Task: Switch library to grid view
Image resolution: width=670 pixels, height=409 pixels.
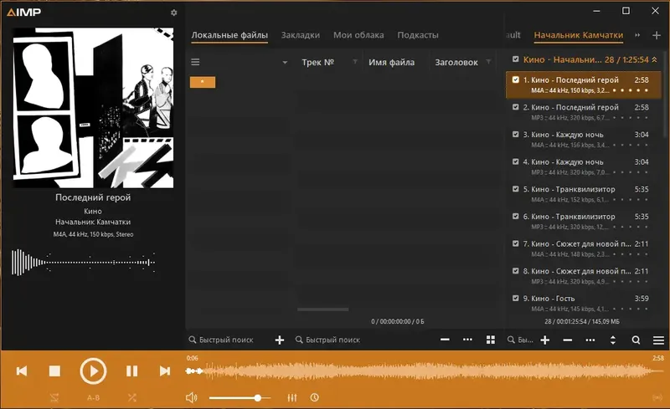Action: point(491,340)
